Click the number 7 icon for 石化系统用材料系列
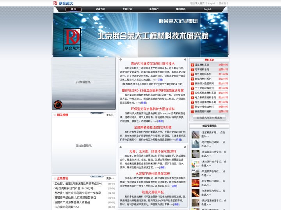 point(192,93)
